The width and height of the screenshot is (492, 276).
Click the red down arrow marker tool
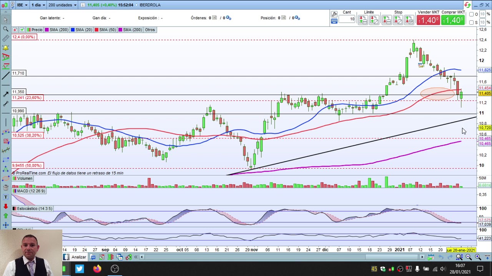point(5,206)
